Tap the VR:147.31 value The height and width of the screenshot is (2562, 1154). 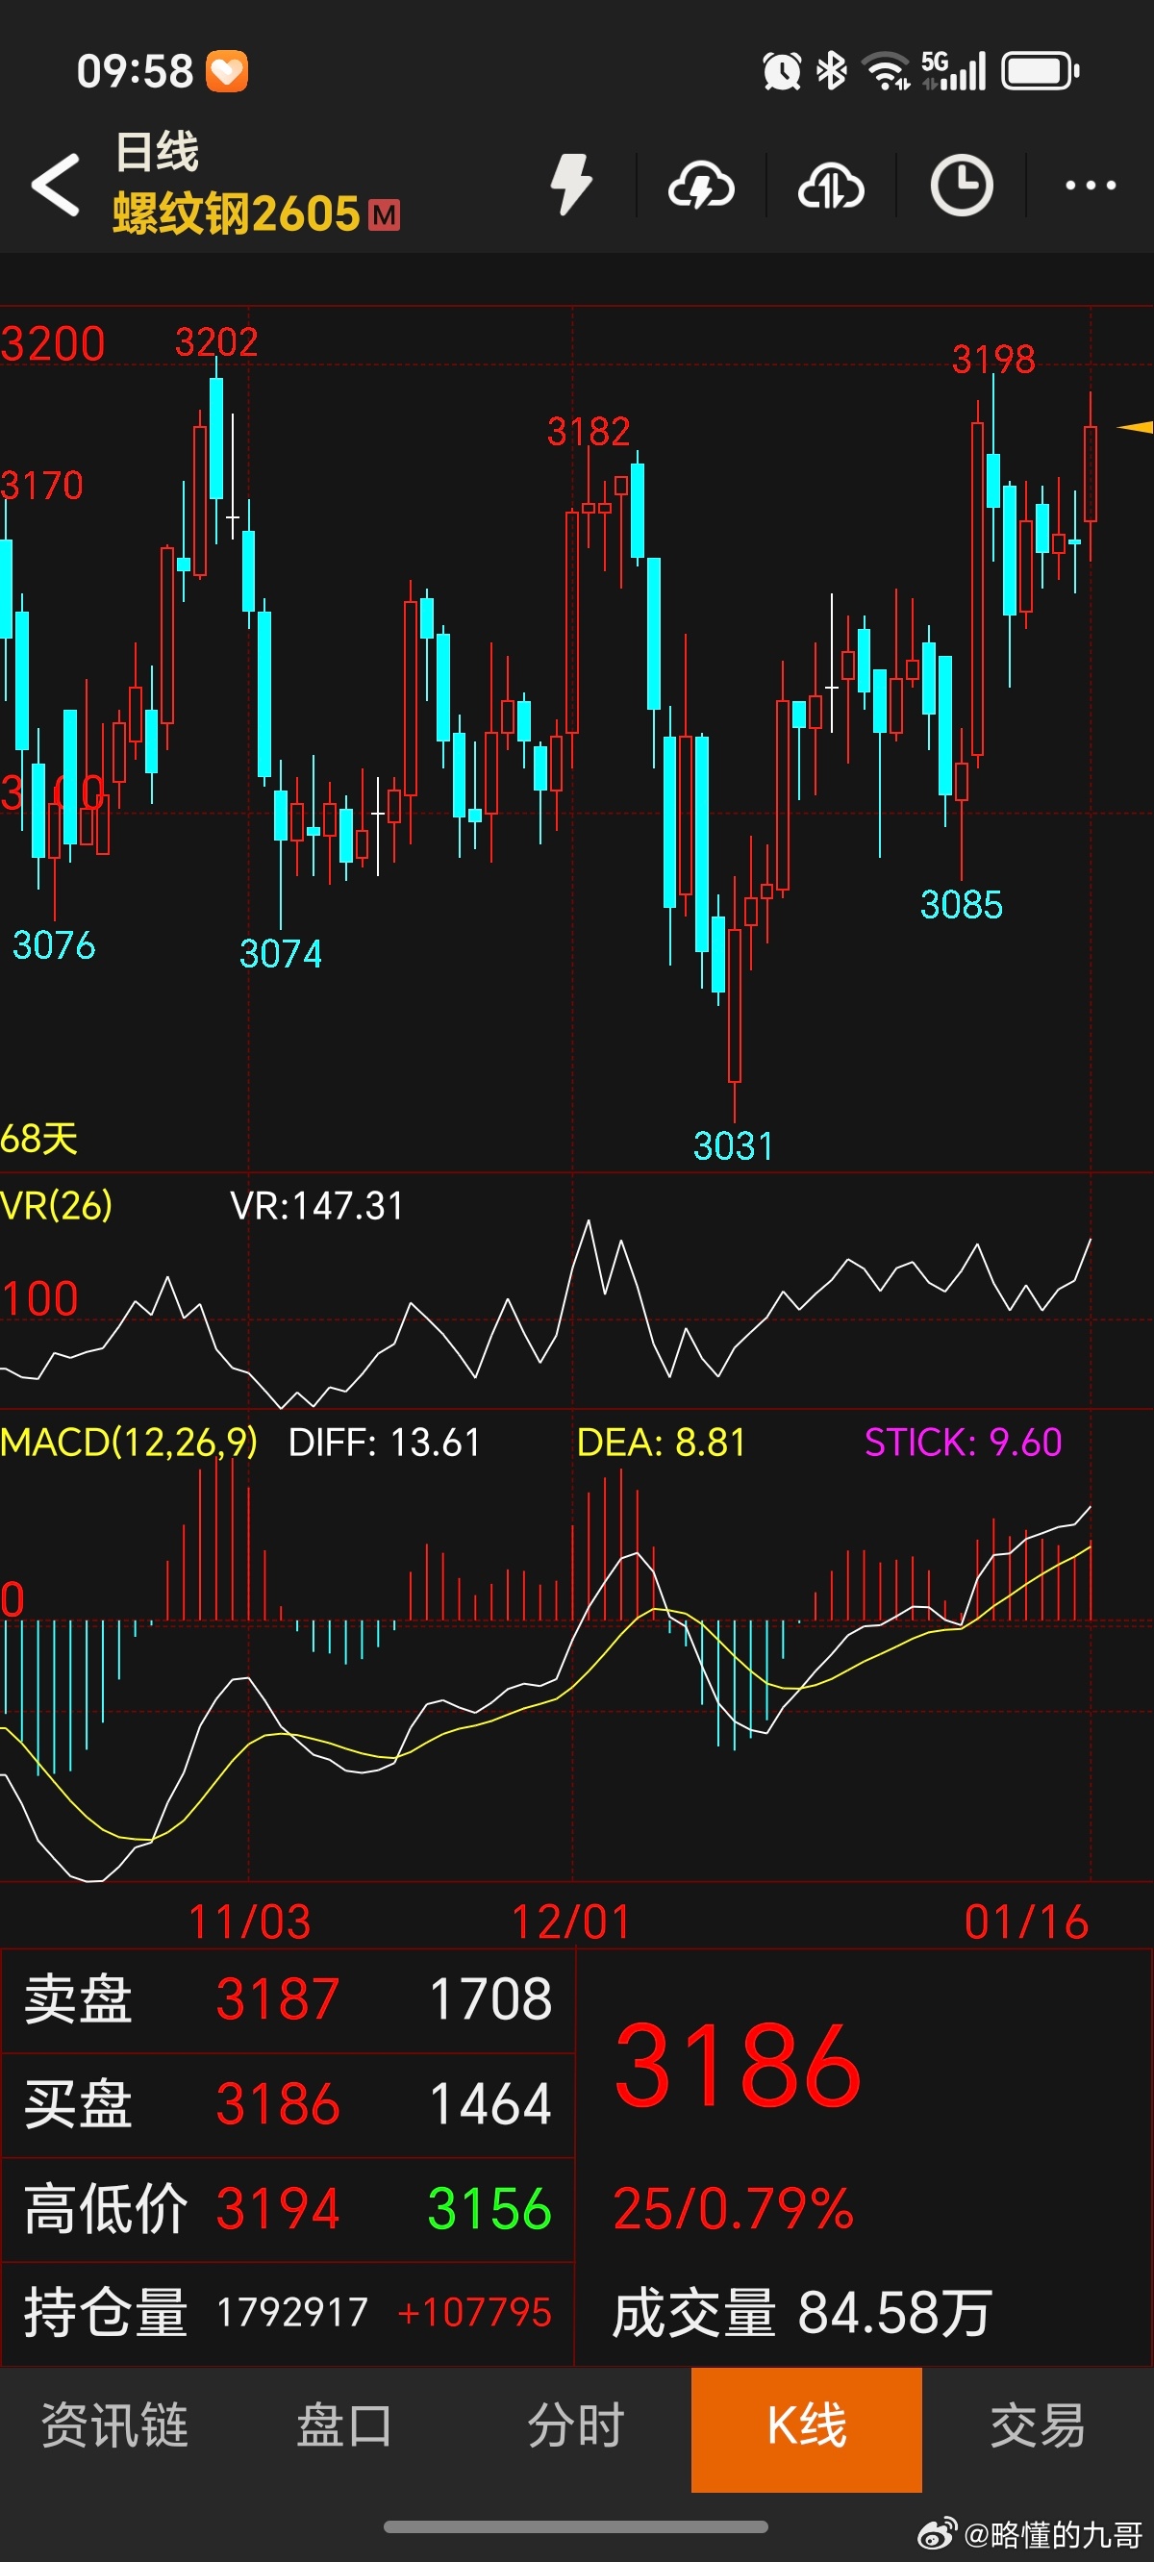click(317, 1205)
